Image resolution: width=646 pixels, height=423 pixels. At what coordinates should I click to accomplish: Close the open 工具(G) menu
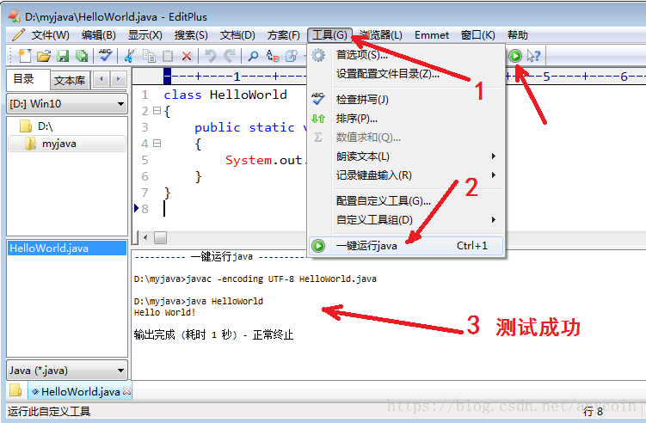click(x=329, y=35)
